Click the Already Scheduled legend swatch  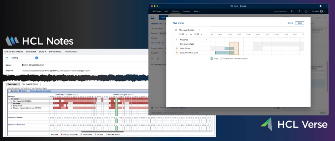[x=62, y=135]
